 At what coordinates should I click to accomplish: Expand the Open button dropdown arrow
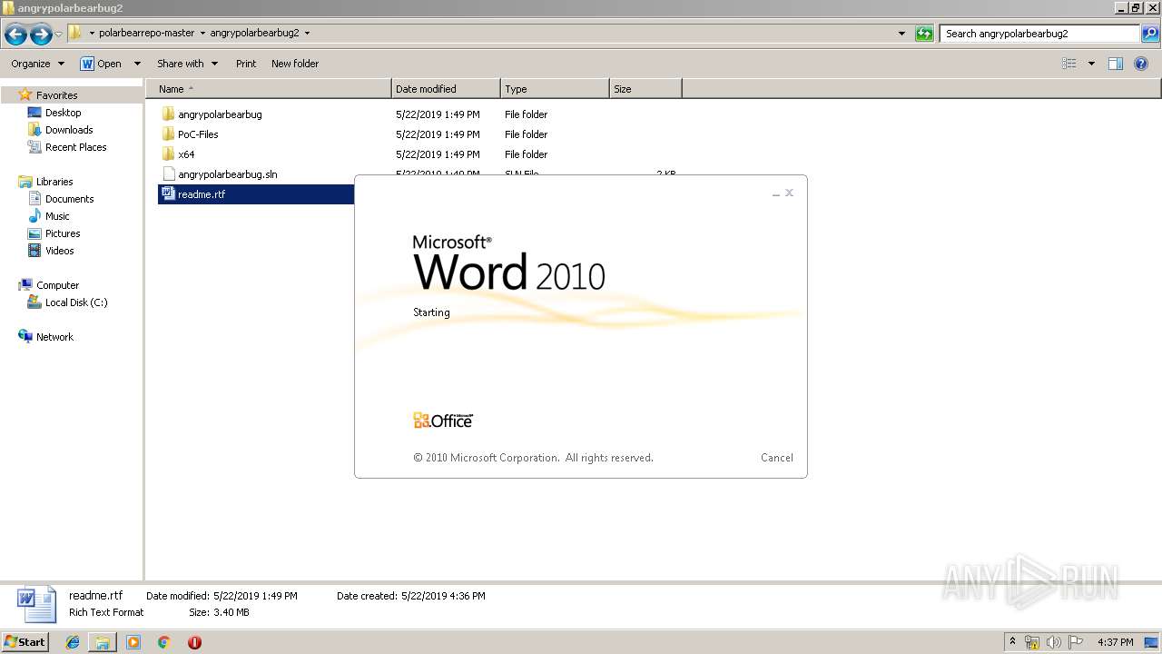click(x=137, y=64)
